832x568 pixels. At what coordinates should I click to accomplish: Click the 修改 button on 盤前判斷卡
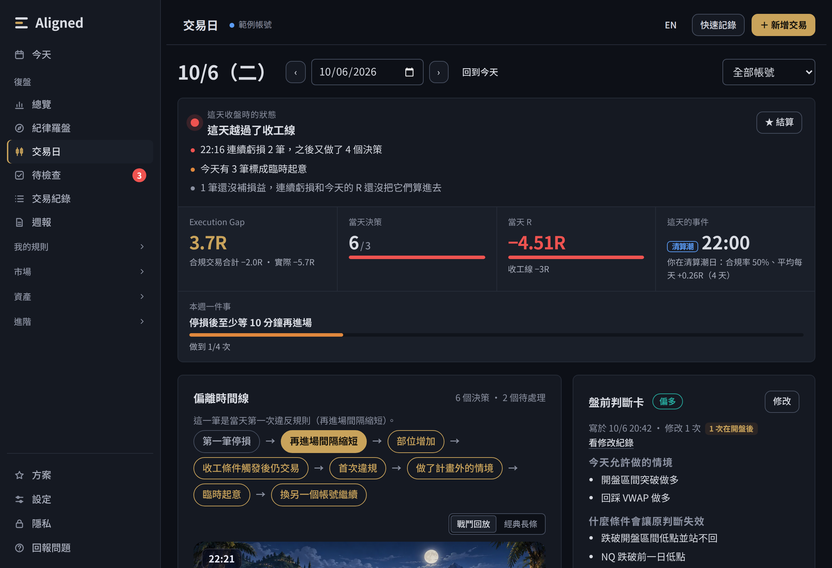pos(782,401)
